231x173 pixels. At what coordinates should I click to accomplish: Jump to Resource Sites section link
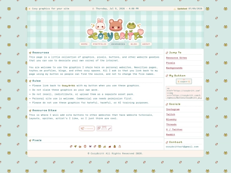[x=176, y=58]
